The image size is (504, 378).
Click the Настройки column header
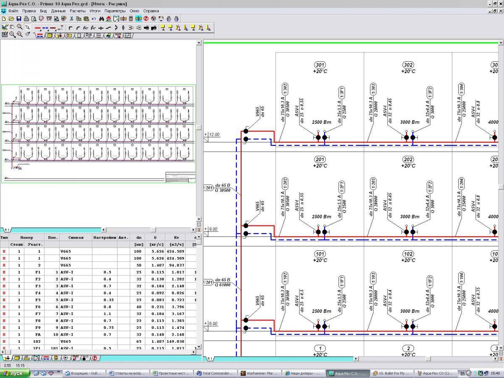(x=105, y=237)
